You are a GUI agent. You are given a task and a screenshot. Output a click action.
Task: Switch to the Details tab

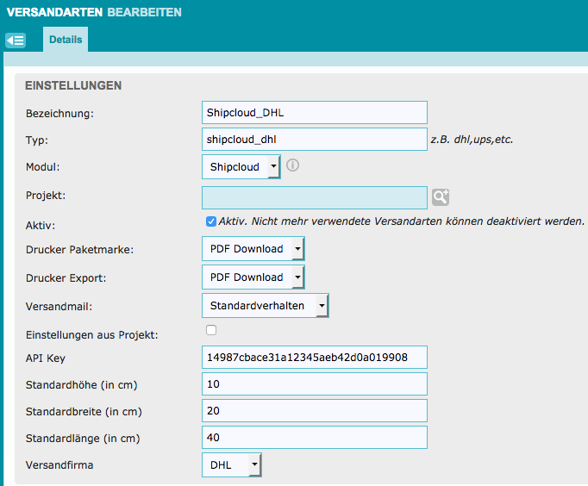click(x=66, y=40)
